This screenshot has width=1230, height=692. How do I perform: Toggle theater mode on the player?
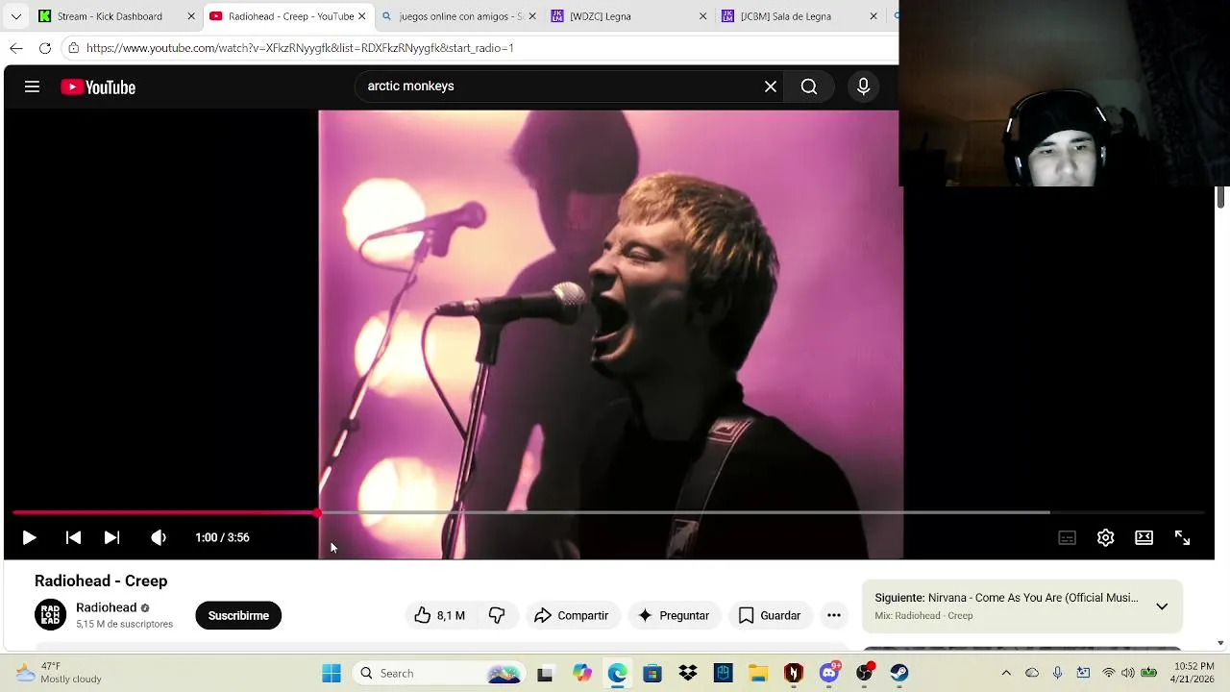point(1144,538)
